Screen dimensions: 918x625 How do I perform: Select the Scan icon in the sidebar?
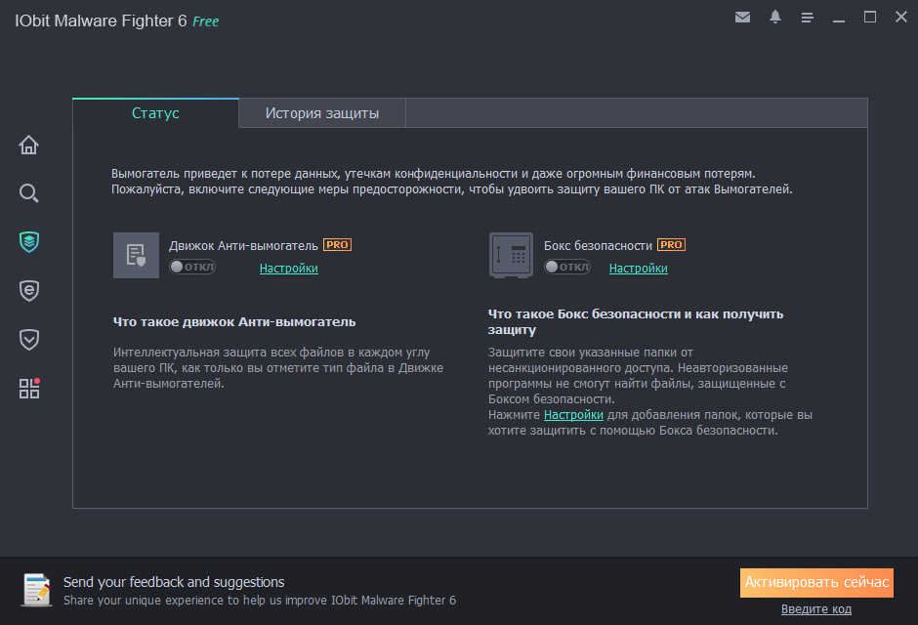pos(29,192)
